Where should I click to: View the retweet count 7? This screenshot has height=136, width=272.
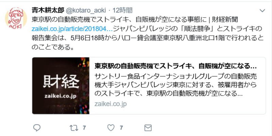[84, 128]
